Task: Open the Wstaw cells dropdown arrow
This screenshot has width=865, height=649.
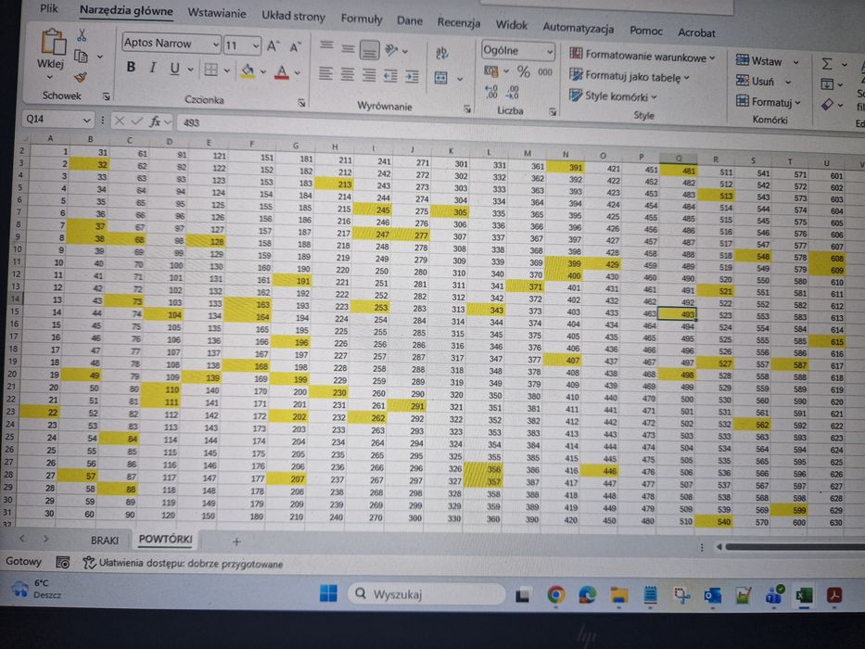Action: click(796, 62)
